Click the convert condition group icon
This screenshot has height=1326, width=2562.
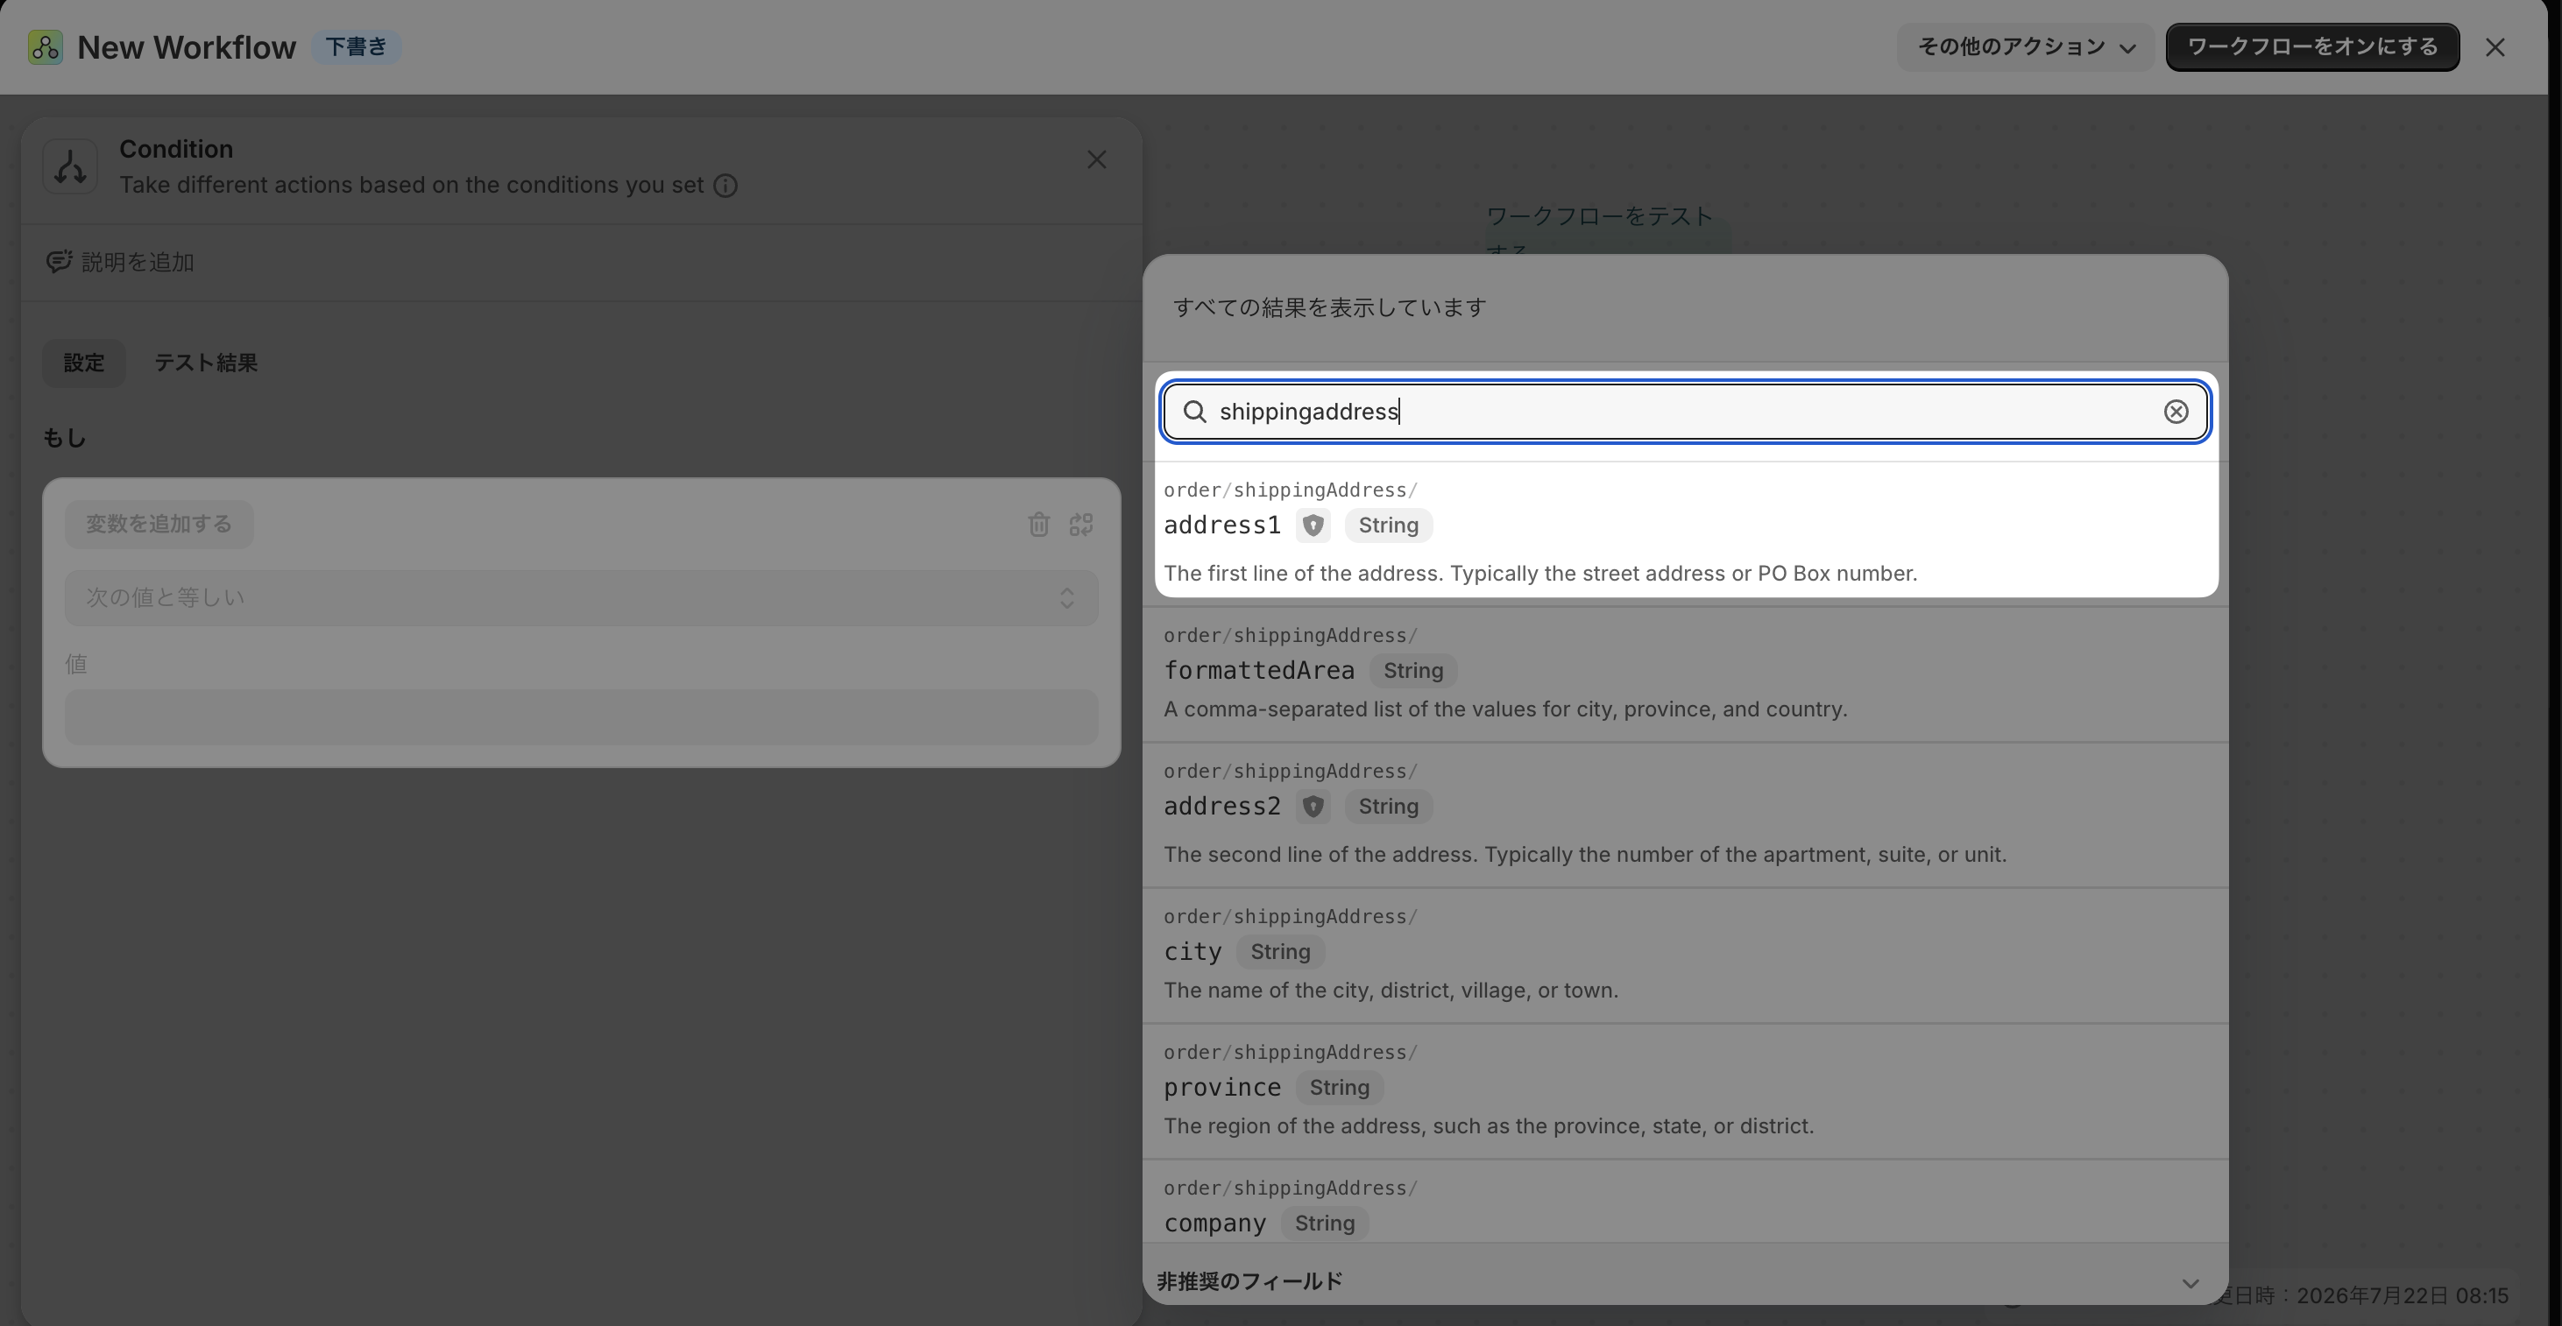[x=1081, y=524]
